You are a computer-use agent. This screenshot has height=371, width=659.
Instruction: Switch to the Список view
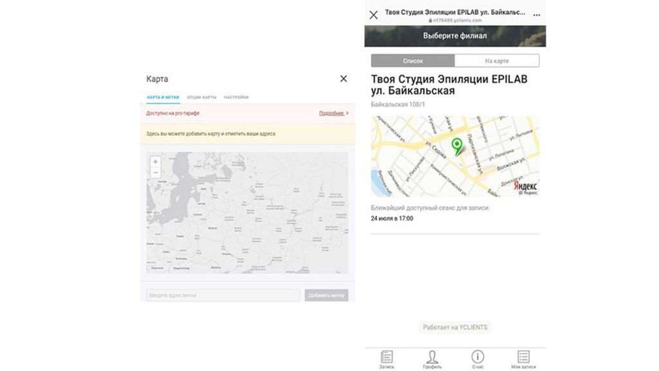point(413,61)
